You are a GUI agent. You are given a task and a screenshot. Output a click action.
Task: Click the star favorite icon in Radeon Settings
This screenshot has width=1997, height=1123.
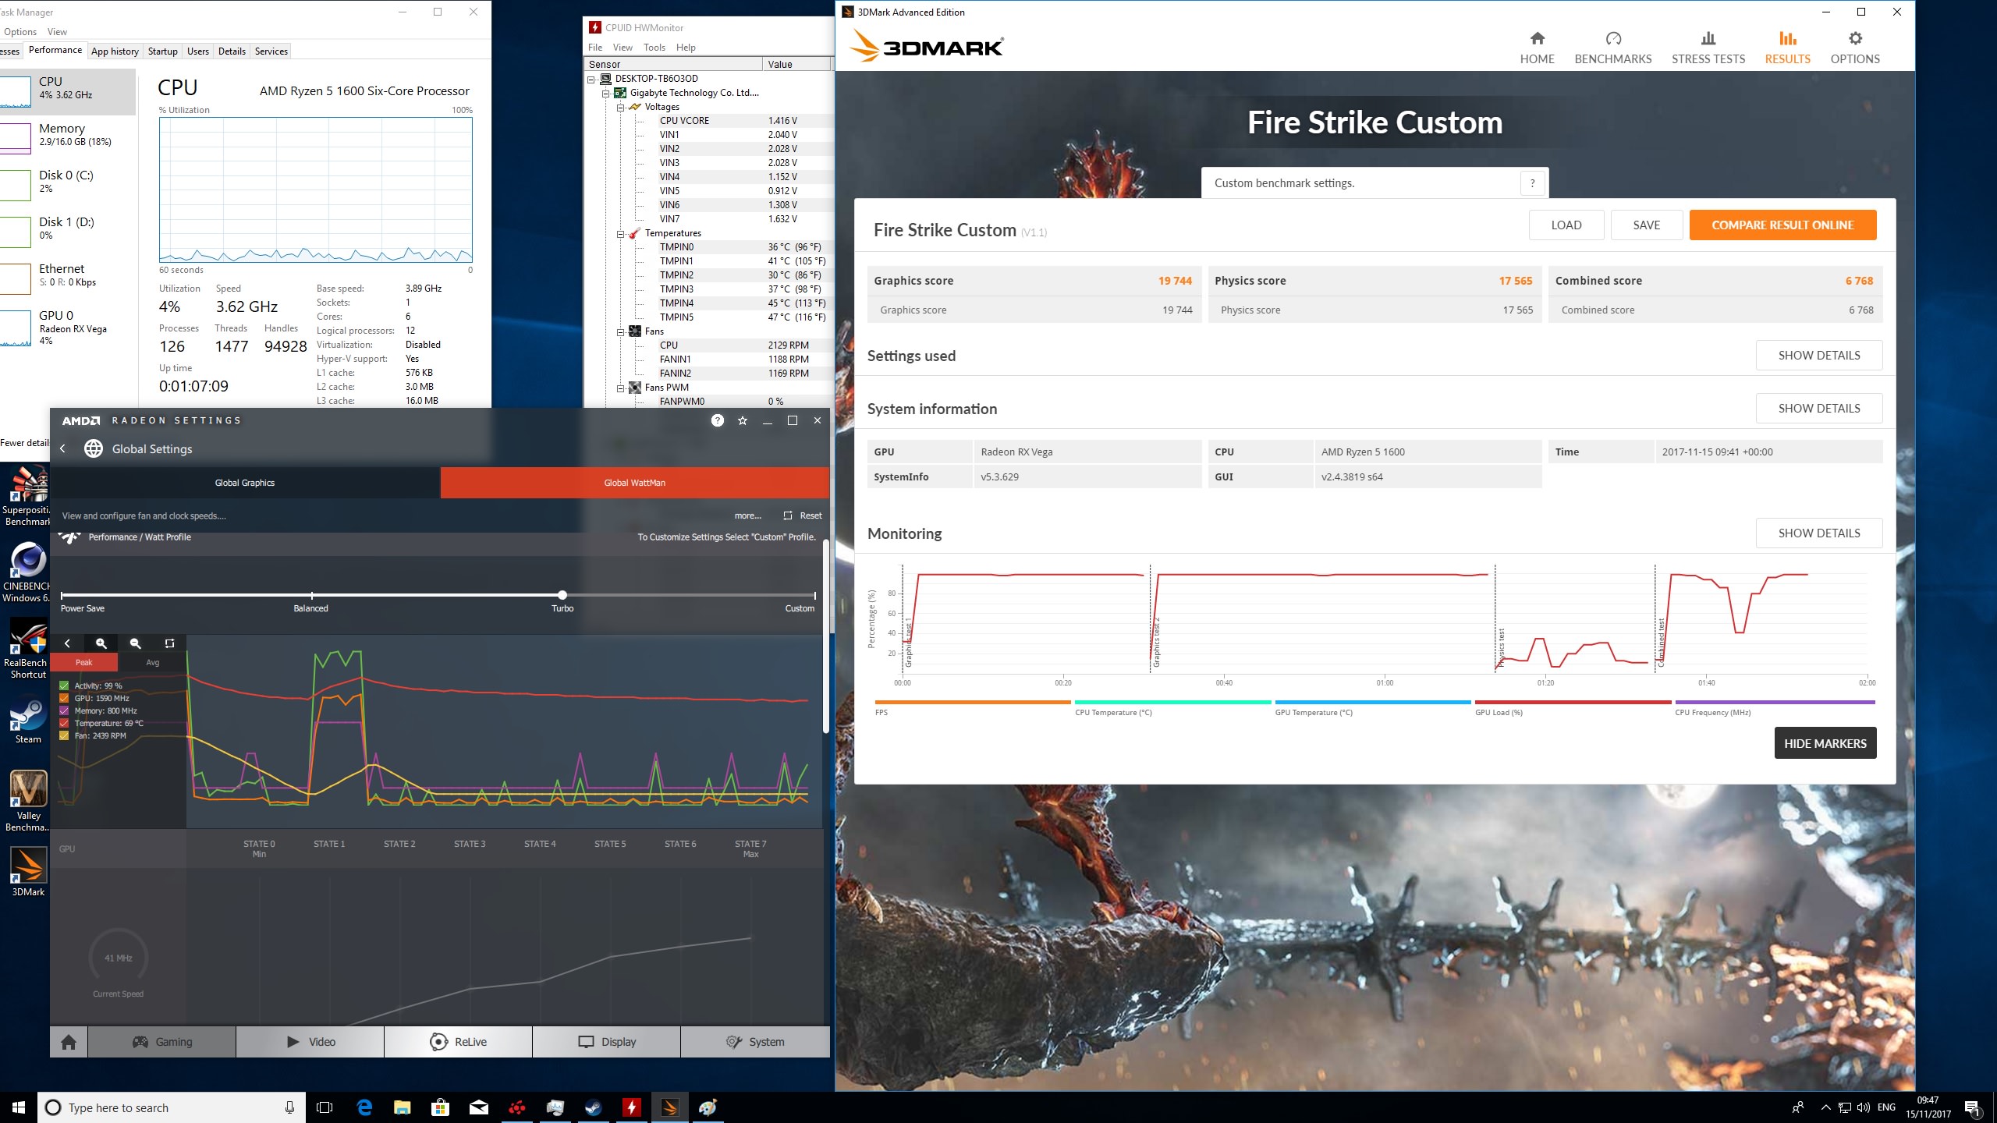[x=743, y=420]
